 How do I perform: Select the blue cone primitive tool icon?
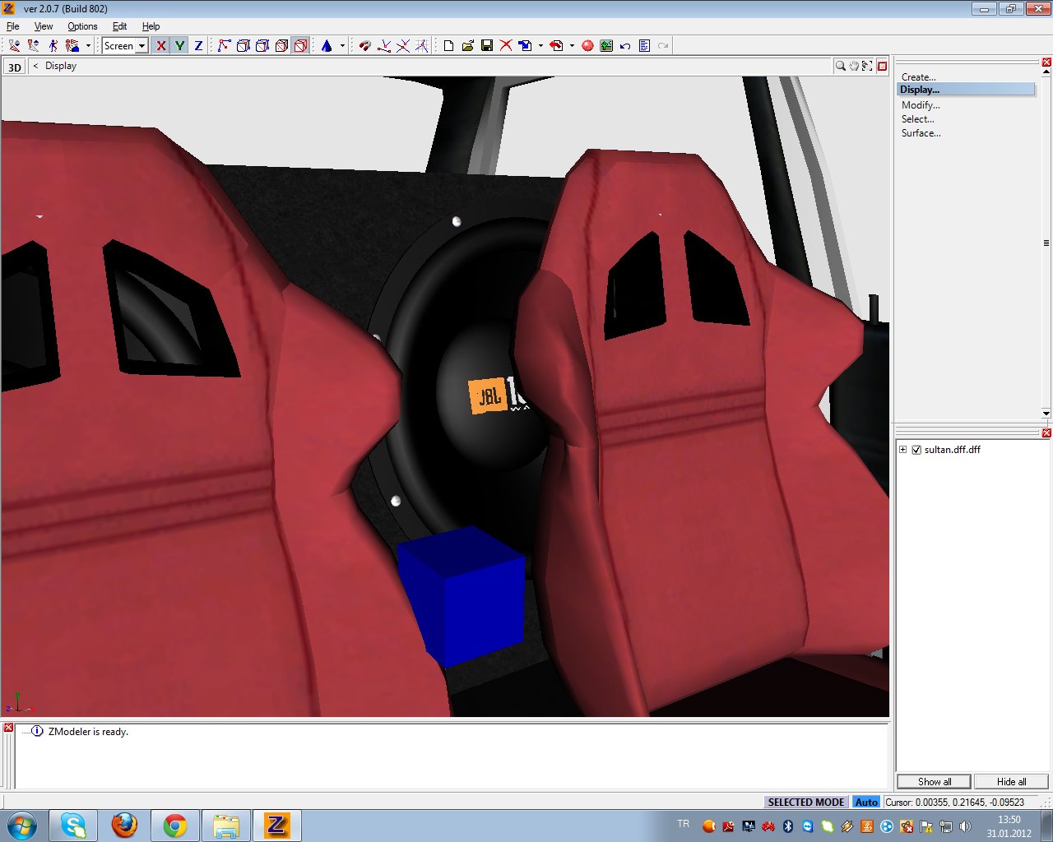coord(327,46)
